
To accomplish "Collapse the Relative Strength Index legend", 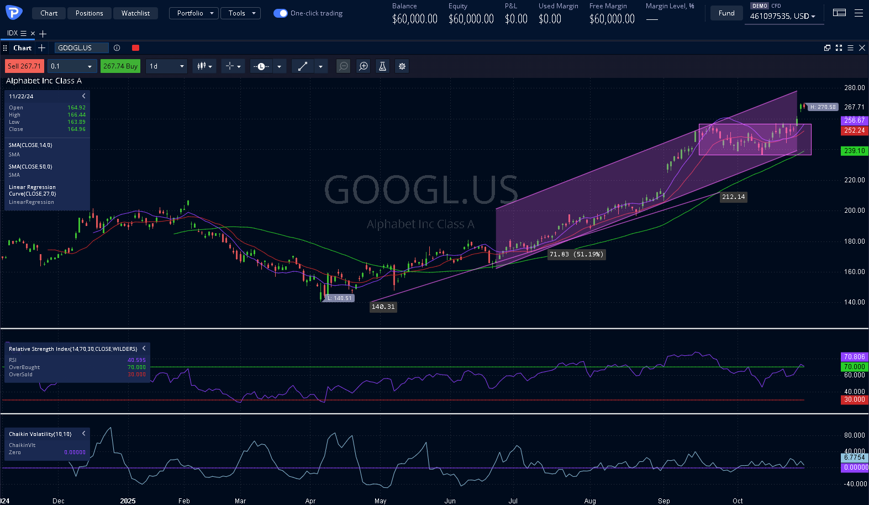I will coord(144,349).
